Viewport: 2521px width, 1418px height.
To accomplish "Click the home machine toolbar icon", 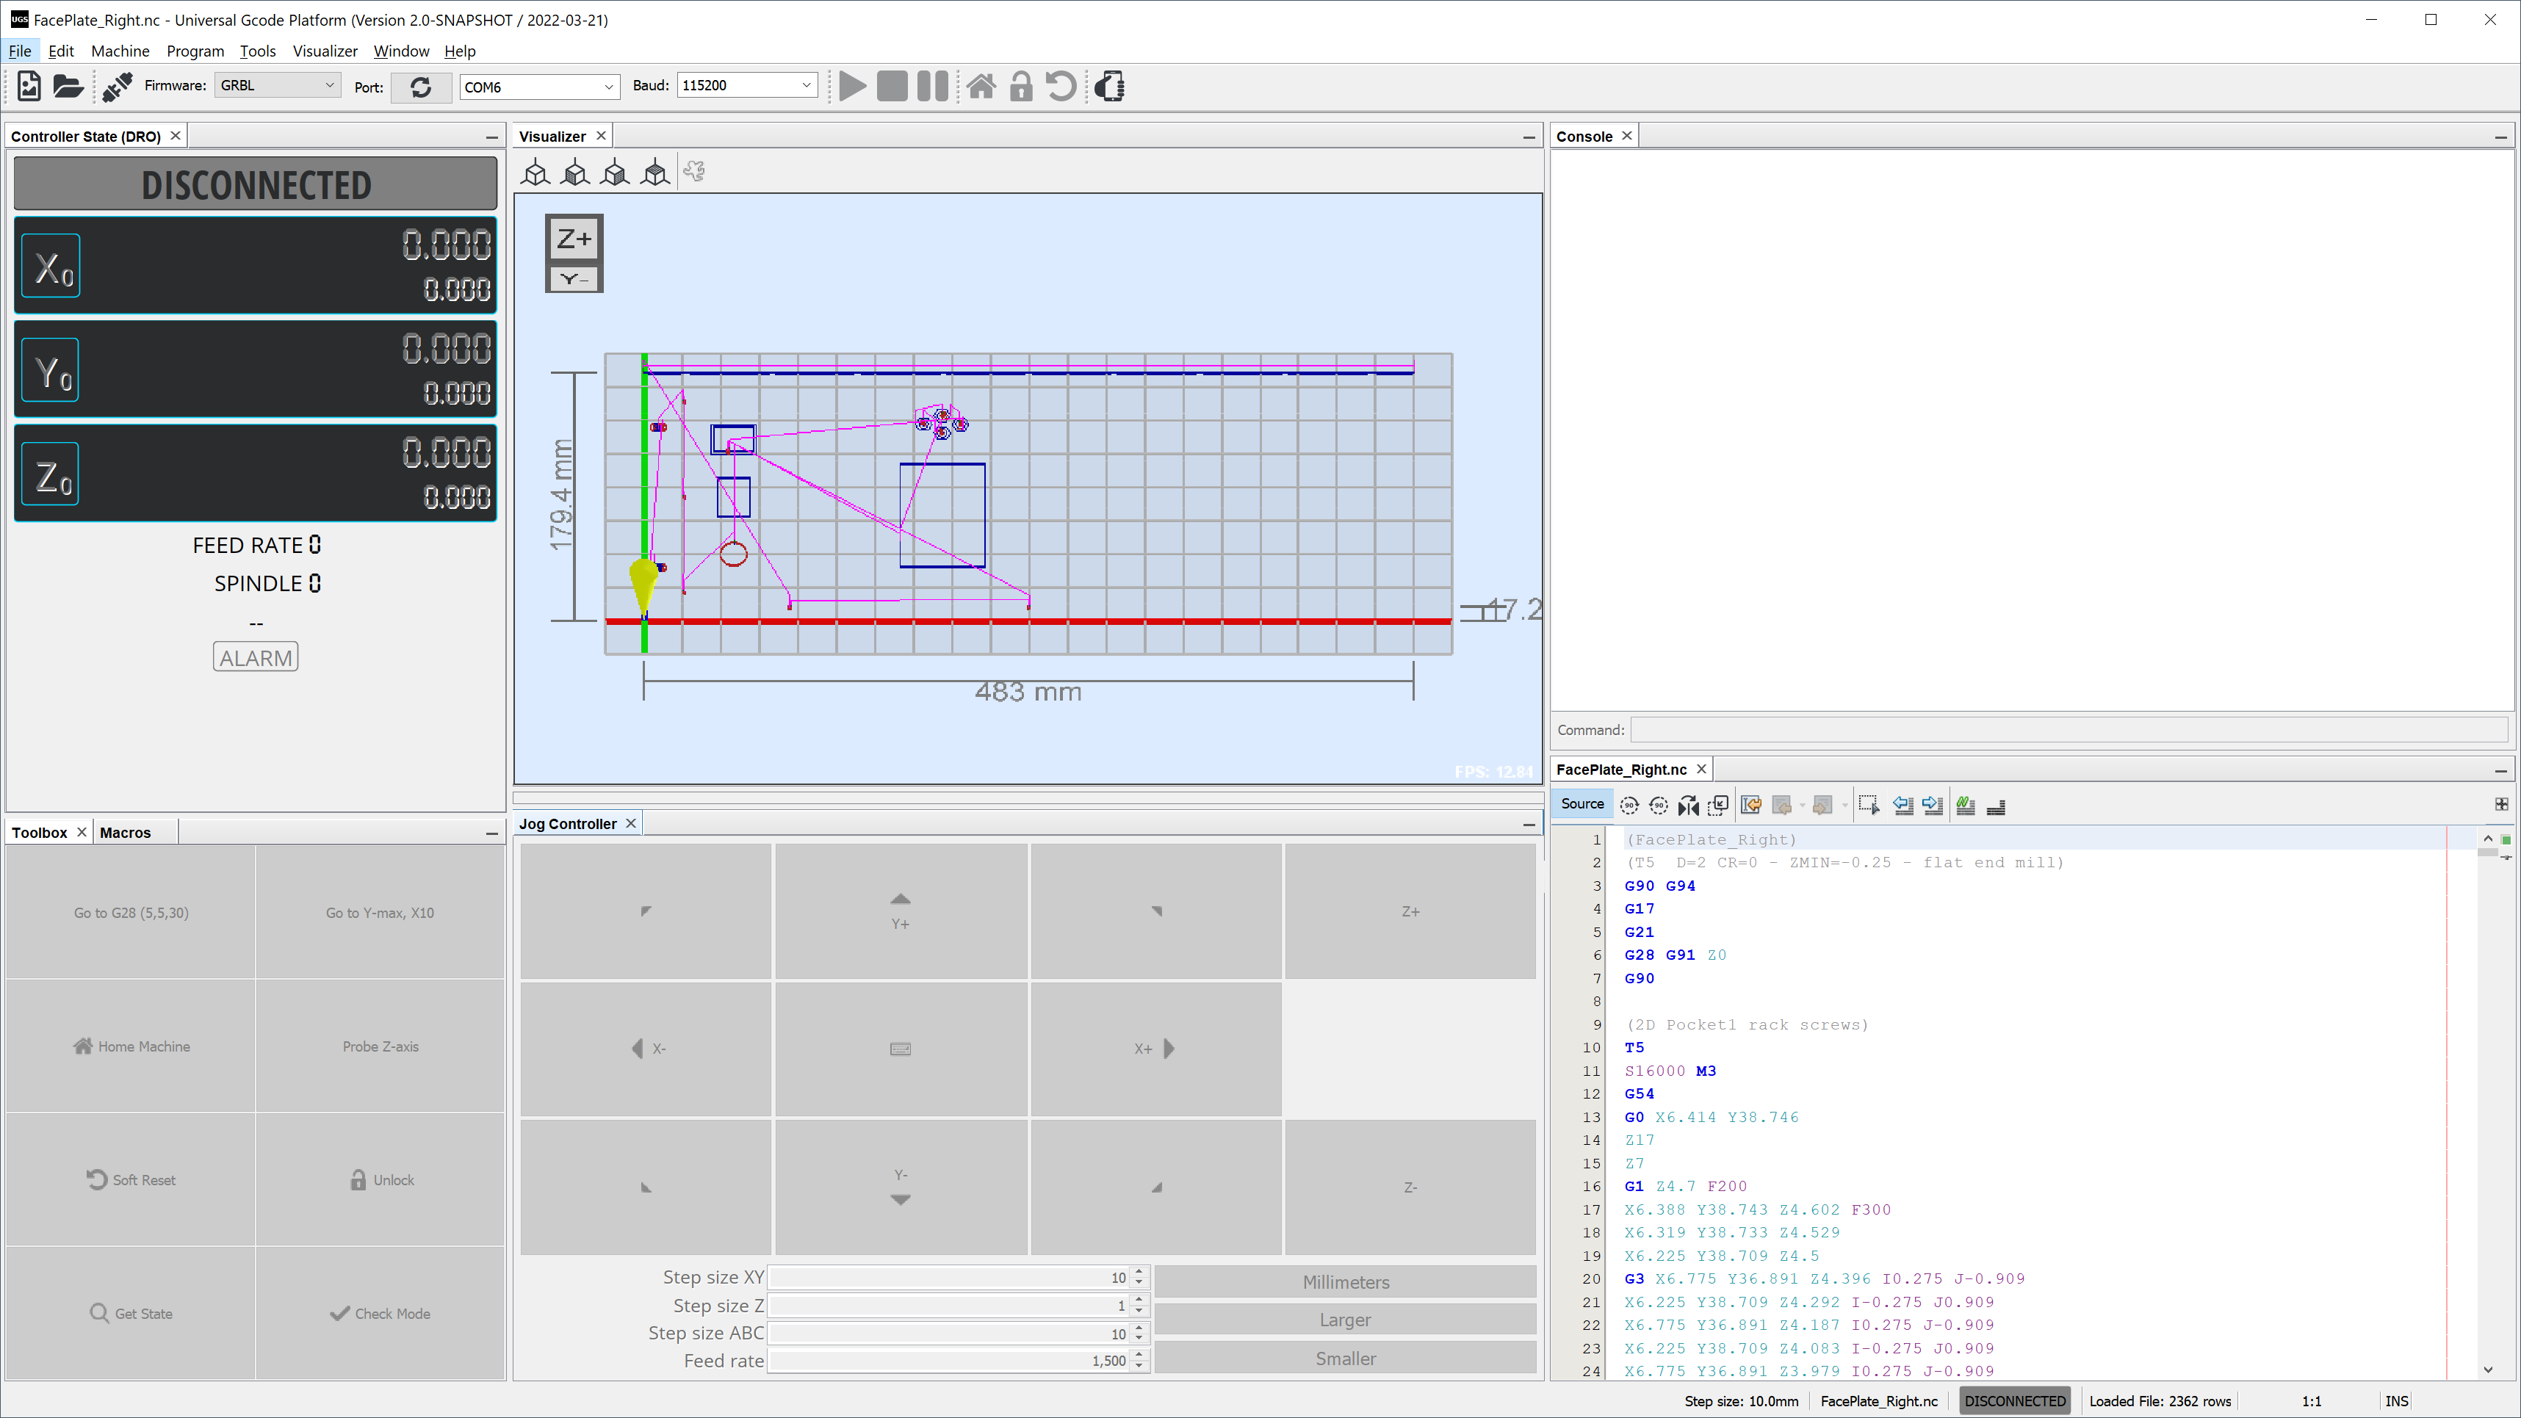I will click(981, 87).
